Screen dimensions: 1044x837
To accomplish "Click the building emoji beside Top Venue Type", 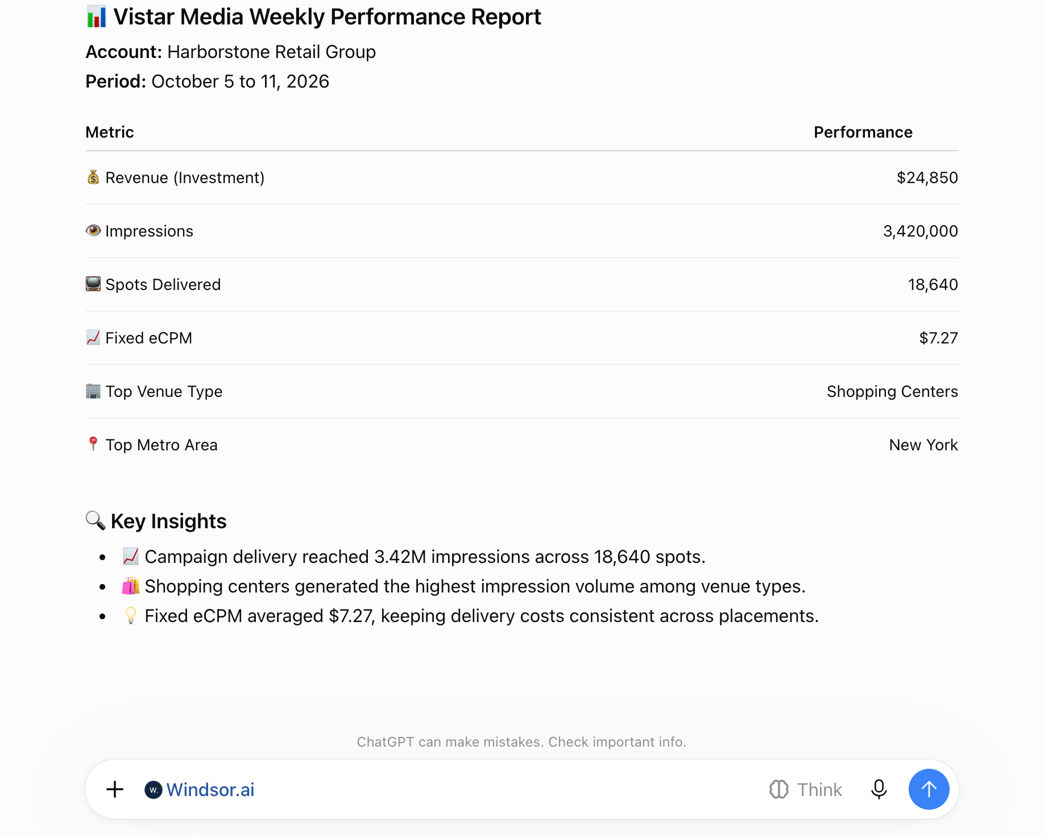I will pyautogui.click(x=93, y=391).
